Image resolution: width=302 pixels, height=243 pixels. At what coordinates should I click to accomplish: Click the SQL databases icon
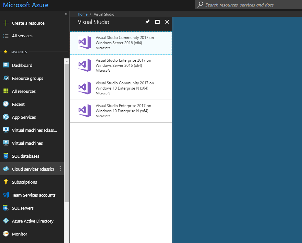[6, 156]
